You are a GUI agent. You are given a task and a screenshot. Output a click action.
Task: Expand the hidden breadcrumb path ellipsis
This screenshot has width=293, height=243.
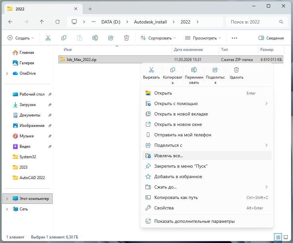94,22
